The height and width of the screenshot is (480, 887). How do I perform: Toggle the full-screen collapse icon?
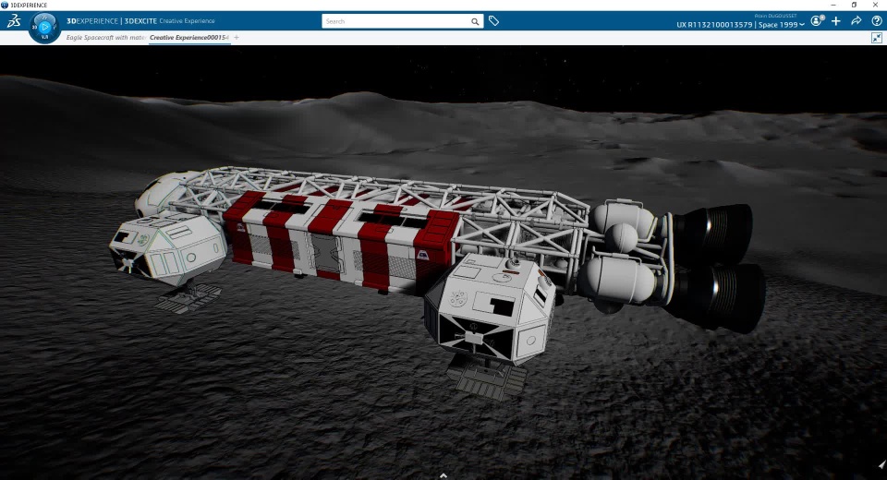(877, 38)
